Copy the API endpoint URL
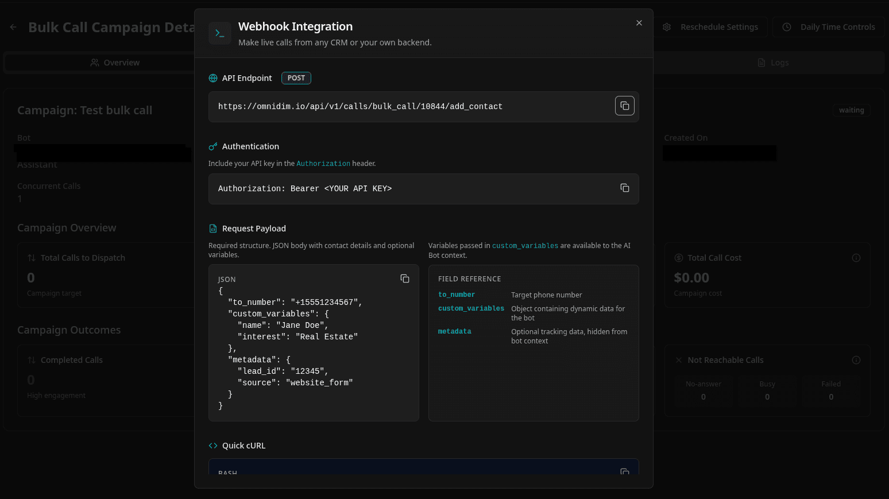The height and width of the screenshot is (499, 889). coord(624,106)
